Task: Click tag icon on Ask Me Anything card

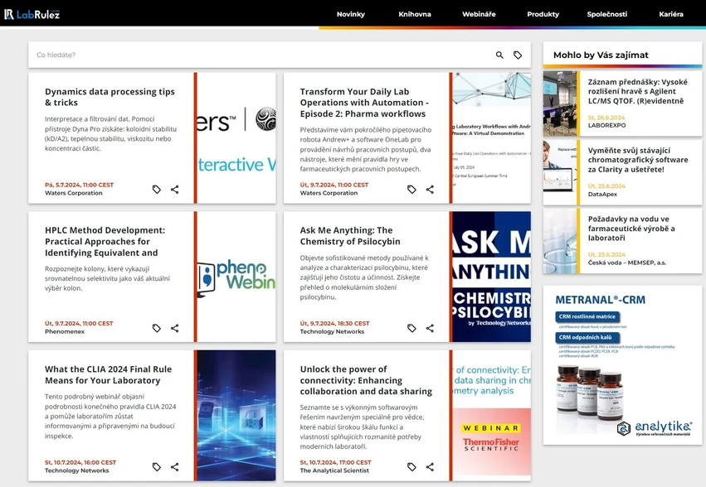Action: (411, 328)
